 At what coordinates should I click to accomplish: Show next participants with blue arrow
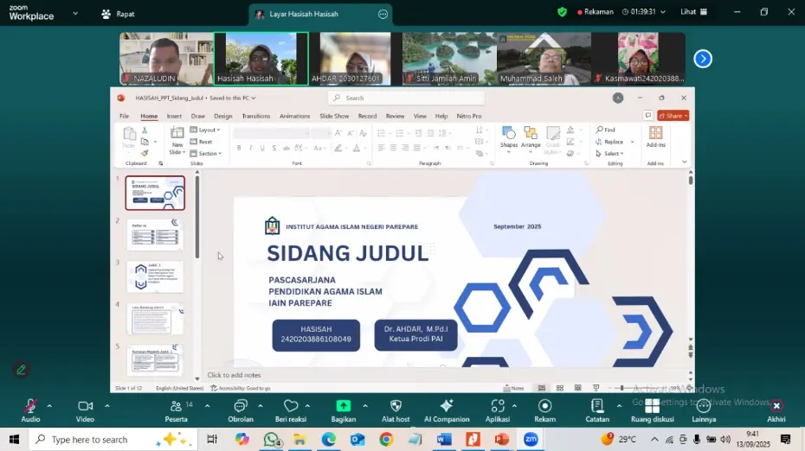pyautogui.click(x=703, y=59)
